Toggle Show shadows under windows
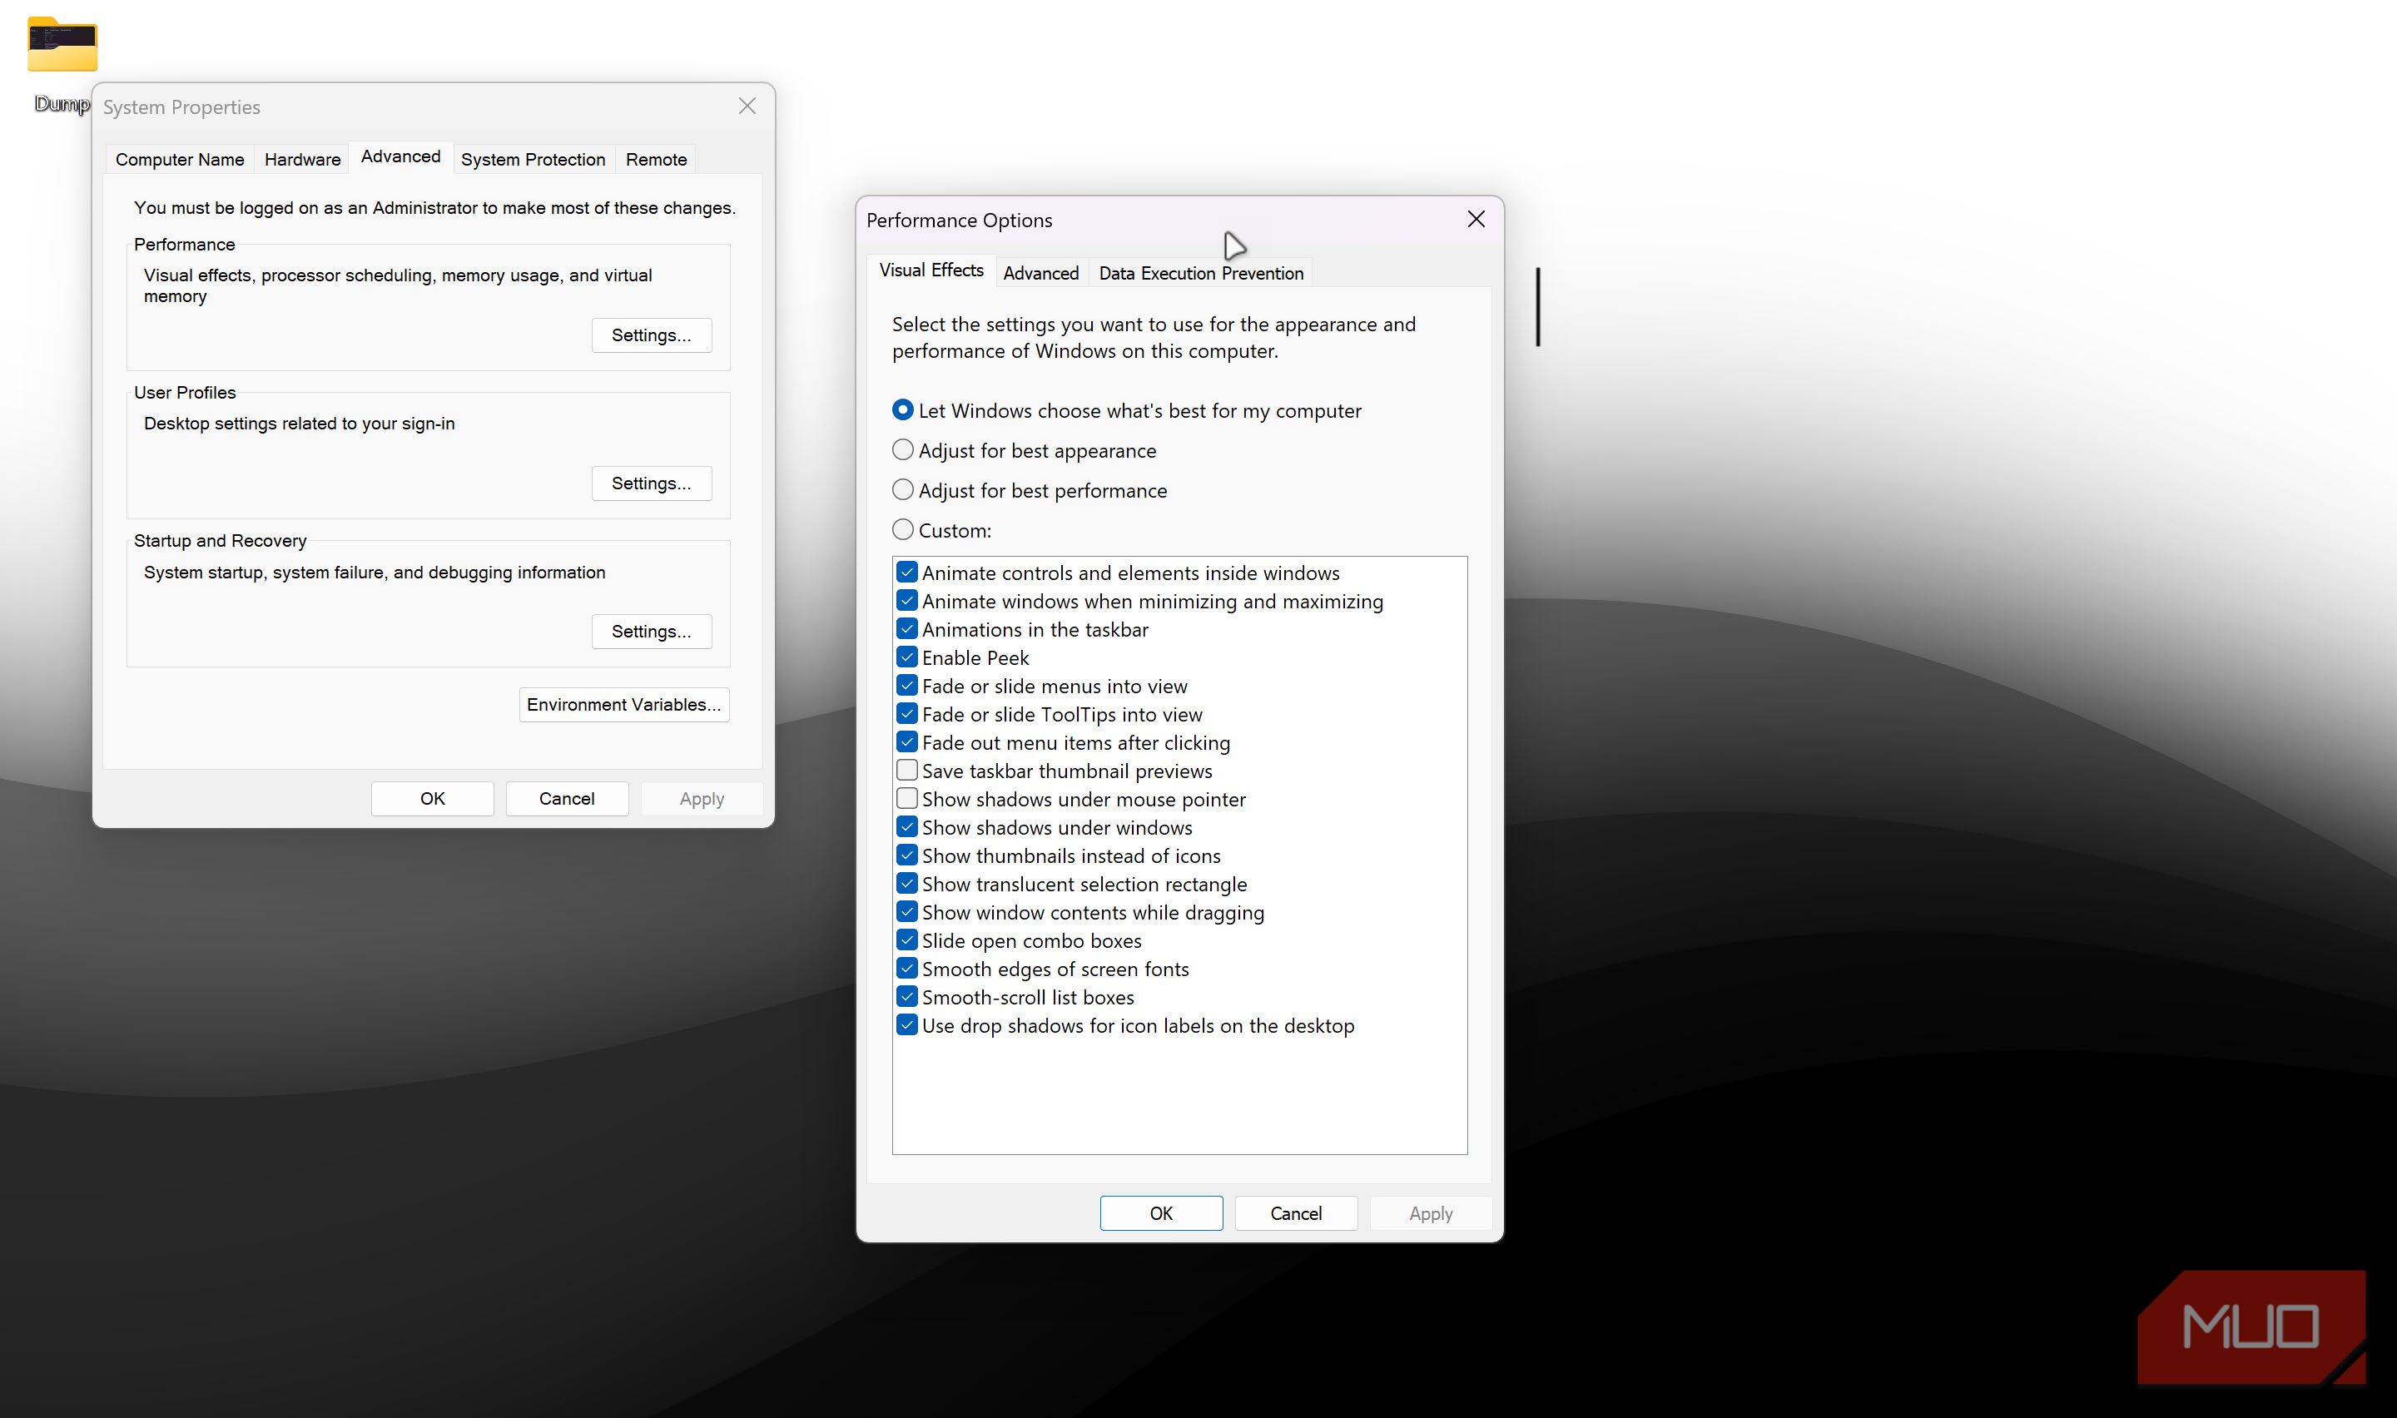Screen dimensions: 2397x1418 [906, 827]
